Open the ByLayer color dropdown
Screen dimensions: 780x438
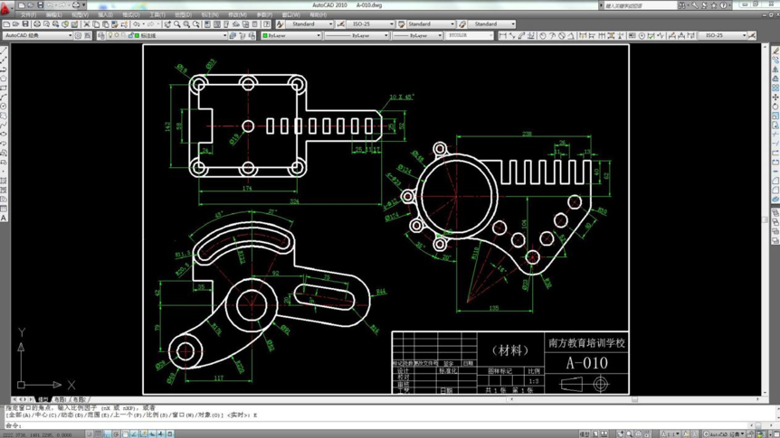coord(291,36)
